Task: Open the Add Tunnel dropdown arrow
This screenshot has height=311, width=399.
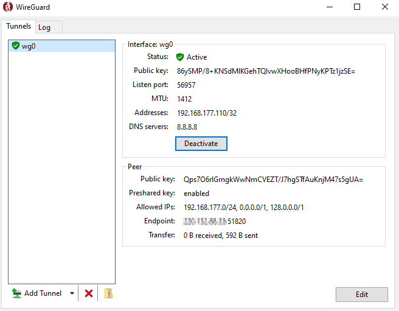Action: click(x=72, y=293)
